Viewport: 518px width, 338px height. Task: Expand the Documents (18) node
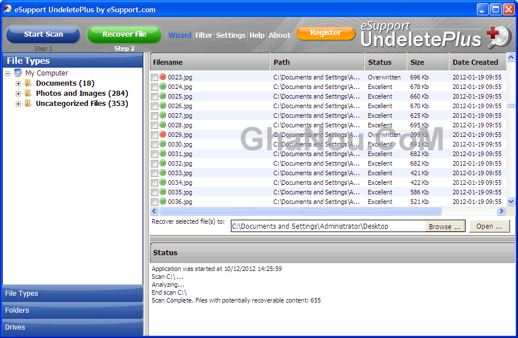tap(18, 83)
